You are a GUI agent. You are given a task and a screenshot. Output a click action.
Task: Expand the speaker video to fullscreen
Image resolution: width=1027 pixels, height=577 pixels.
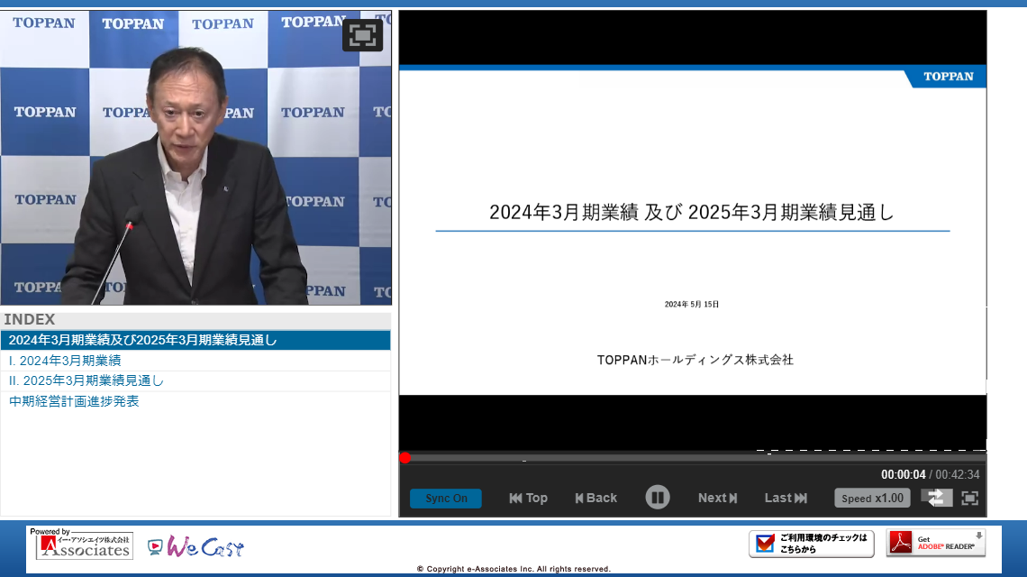(362, 35)
